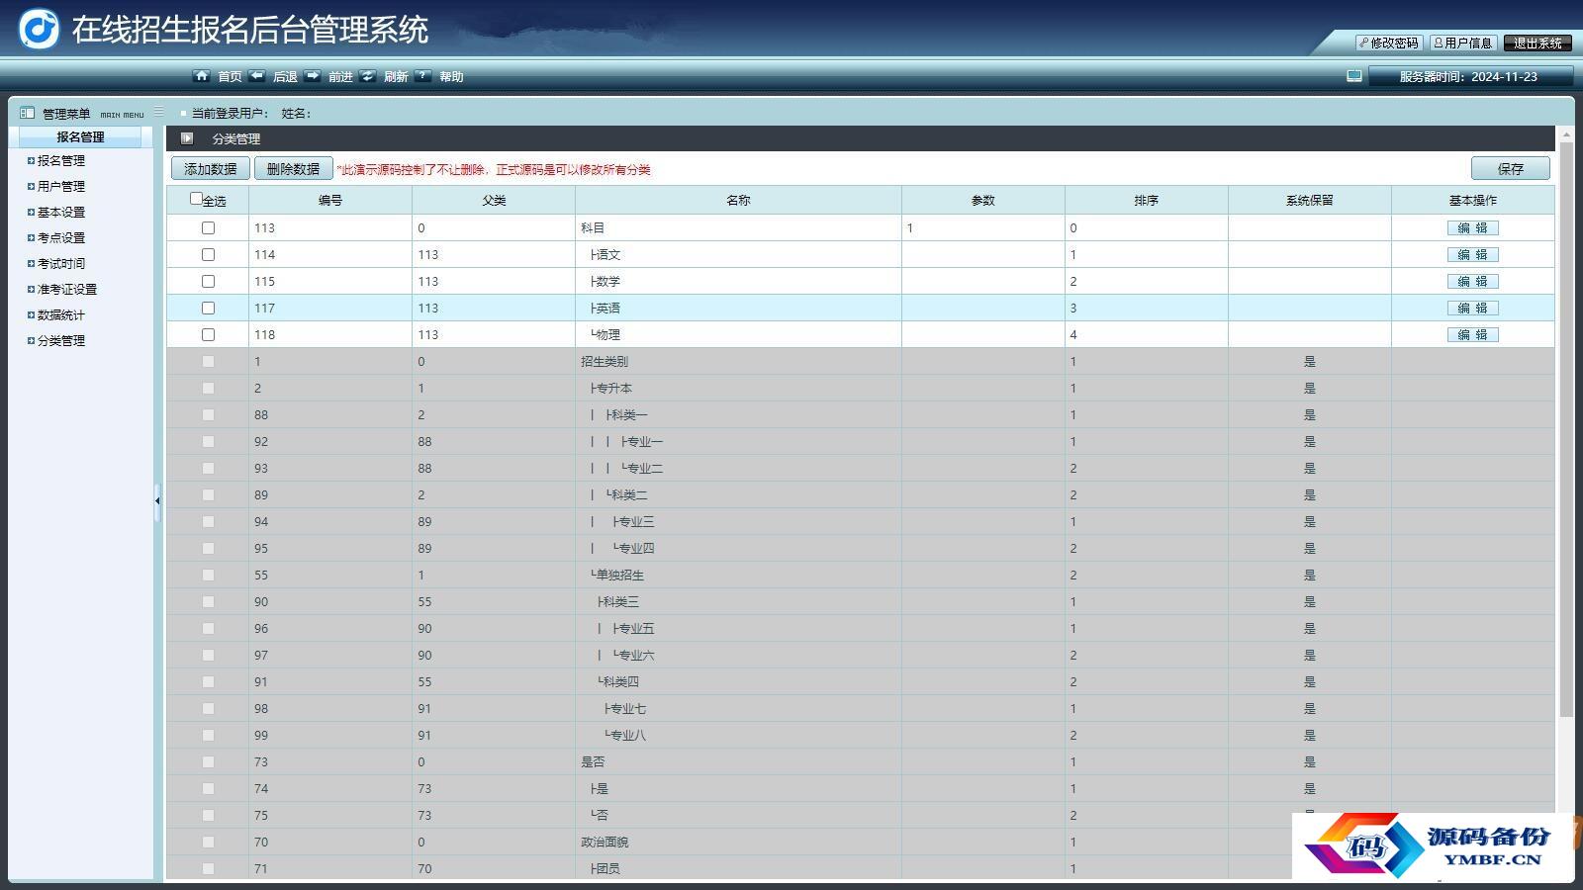This screenshot has height=890, width=1583.
Task: Click the back arrow icon before 后退
Action: (x=257, y=75)
